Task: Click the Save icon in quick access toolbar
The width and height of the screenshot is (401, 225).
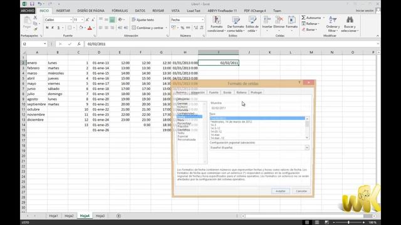Action: coord(32,4)
